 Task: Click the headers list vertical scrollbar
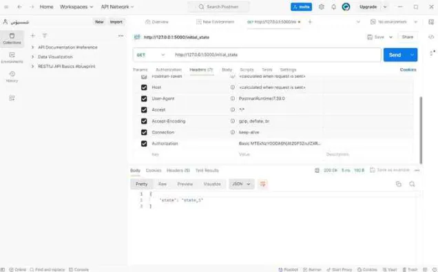coord(421,130)
